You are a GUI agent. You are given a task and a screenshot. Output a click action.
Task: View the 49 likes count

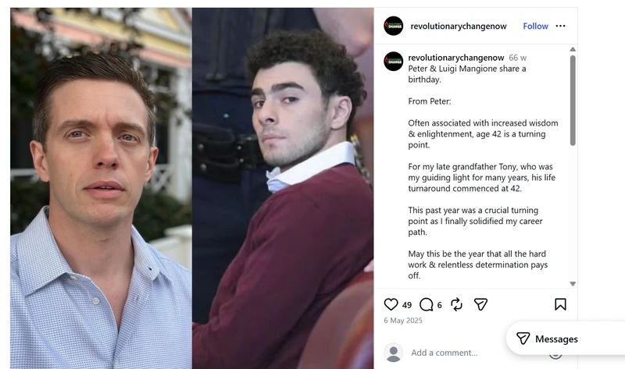coord(406,305)
